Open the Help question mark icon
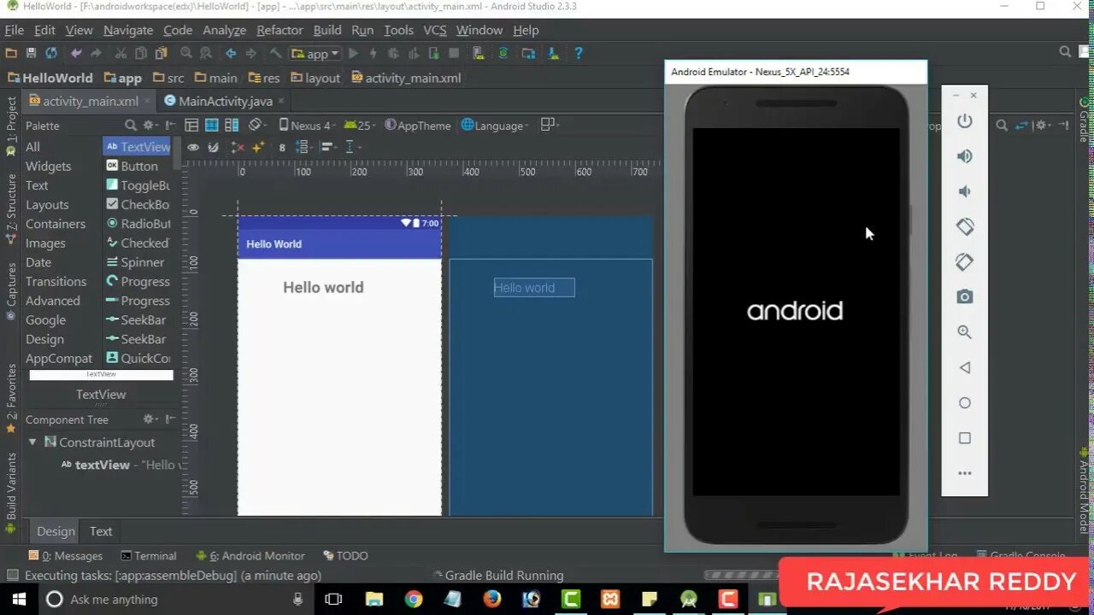Image resolution: width=1094 pixels, height=615 pixels. click(x=579, y=53)
